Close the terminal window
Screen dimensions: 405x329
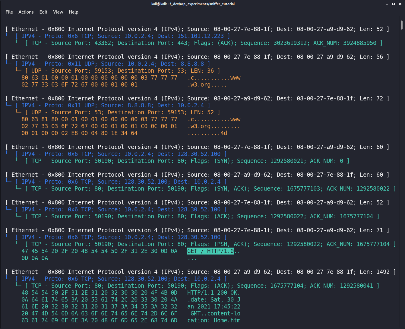pos(400,4)
